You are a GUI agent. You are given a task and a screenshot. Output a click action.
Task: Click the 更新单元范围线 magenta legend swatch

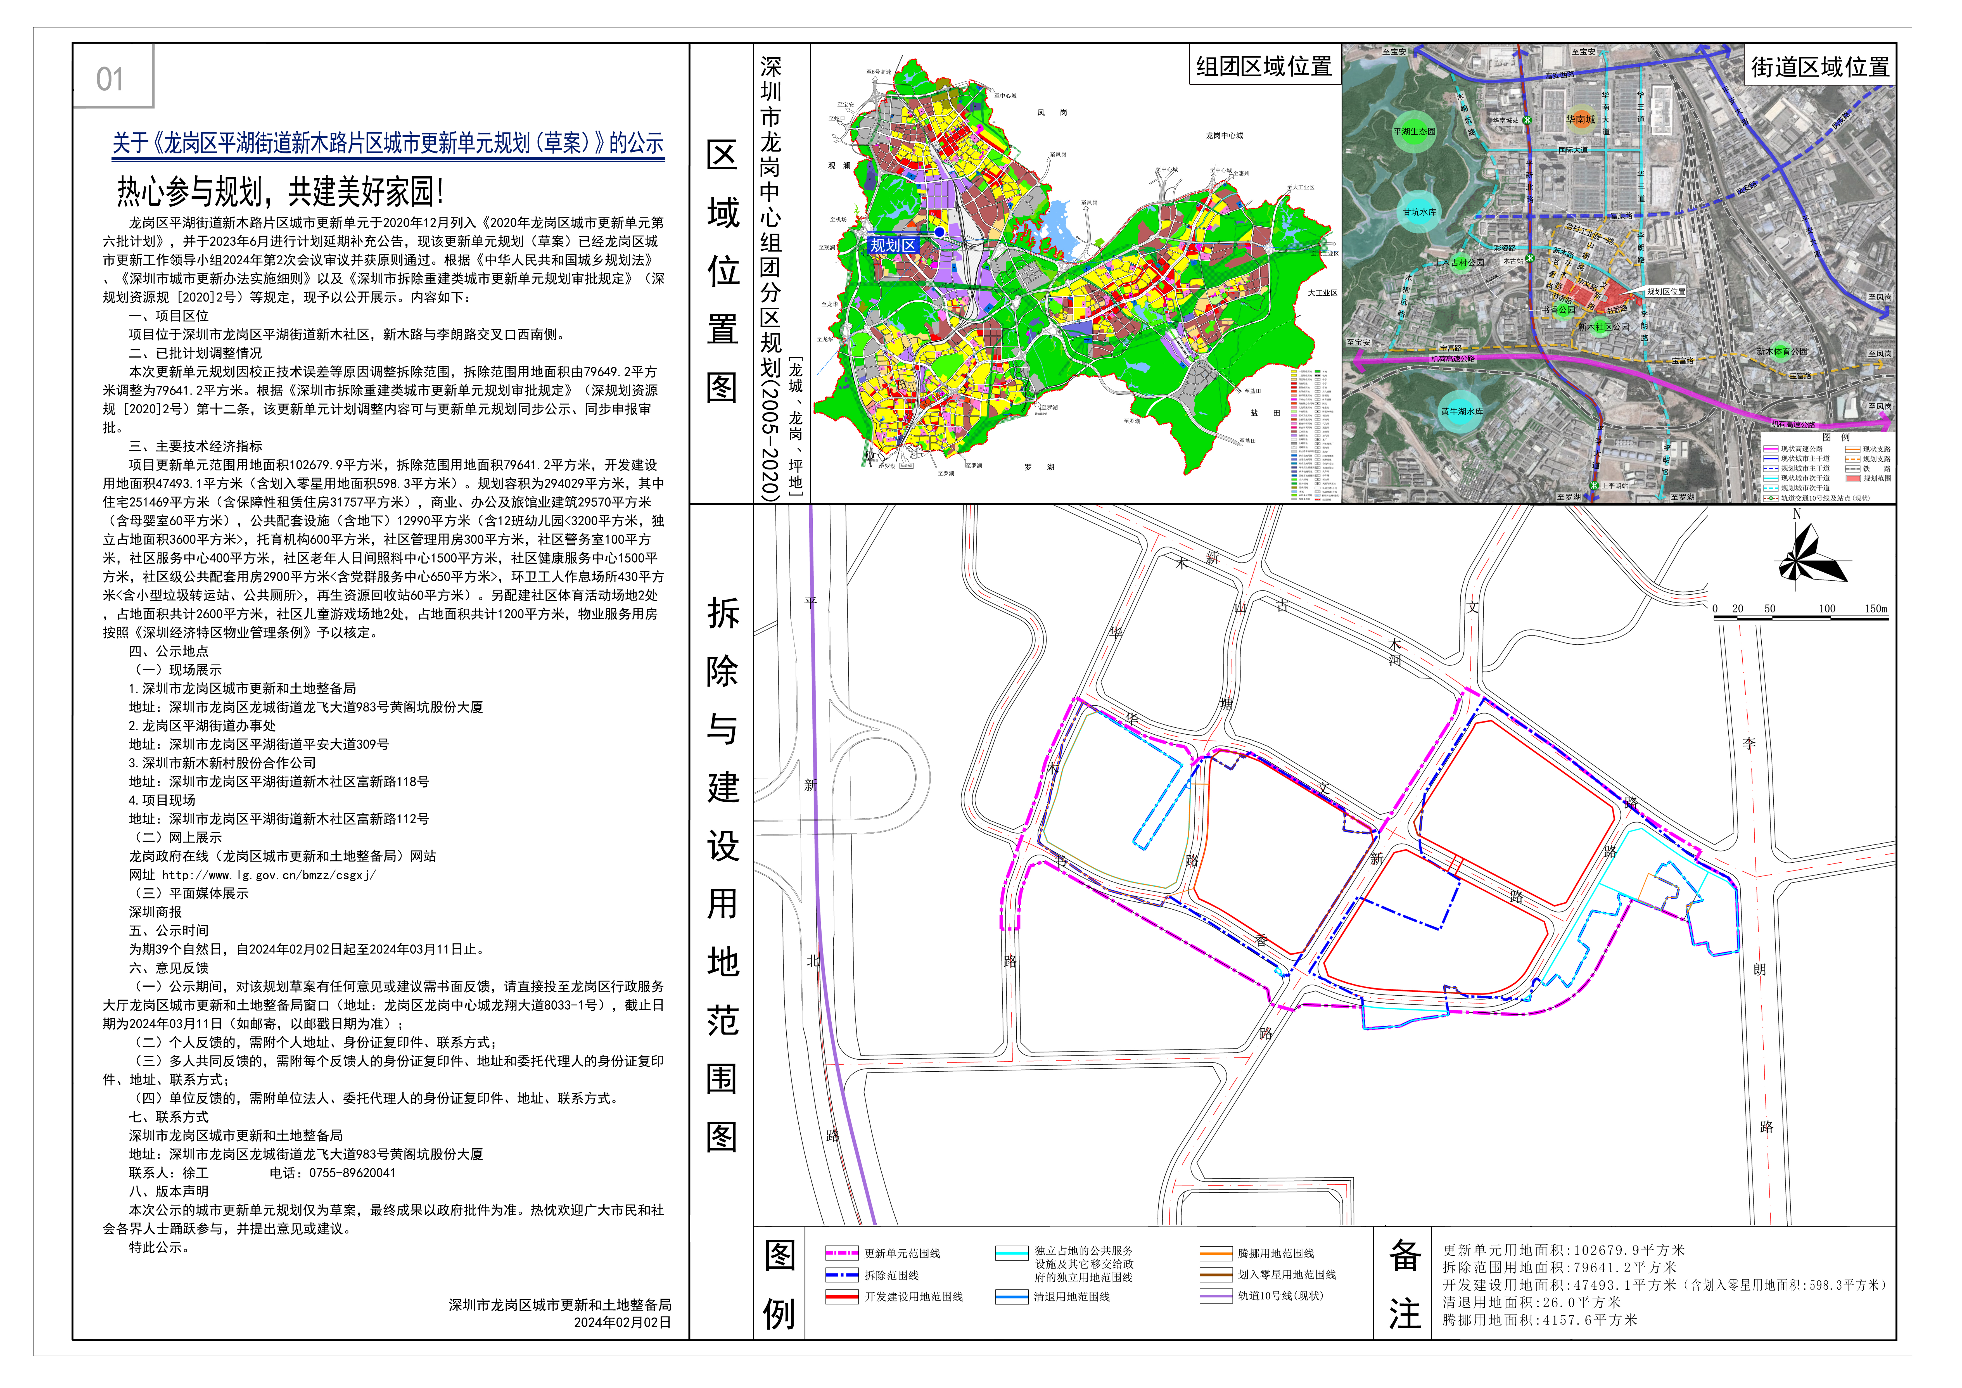pos(842,1253)
